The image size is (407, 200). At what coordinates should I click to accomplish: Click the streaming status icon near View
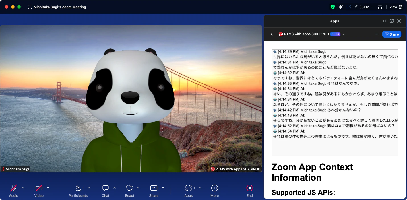point(380,7)
